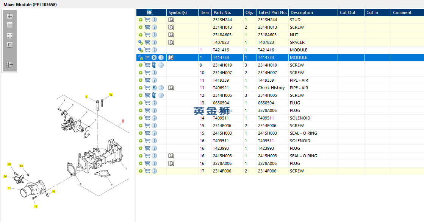Sort by Symbol(s) column header

click(x=183, y=12)
